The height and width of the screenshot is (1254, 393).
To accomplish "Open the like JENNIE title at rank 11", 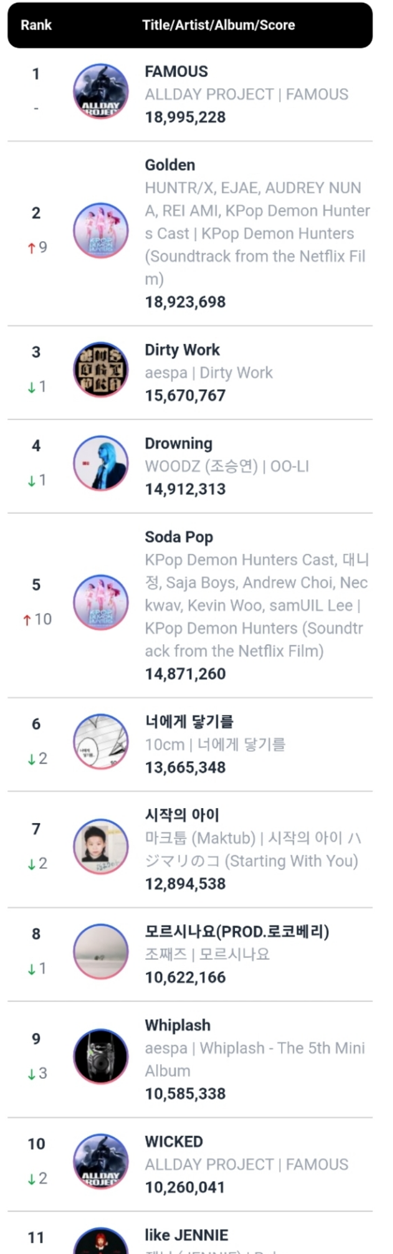I will pos(186,1235).
